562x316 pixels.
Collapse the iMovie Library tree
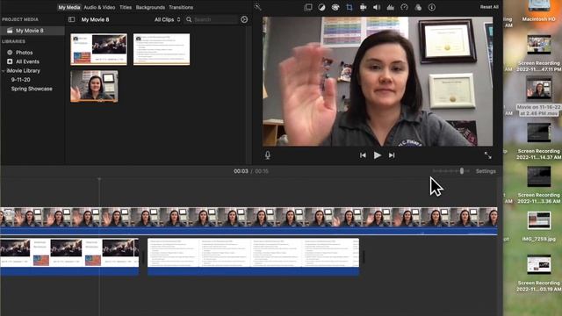click(4, 71)
